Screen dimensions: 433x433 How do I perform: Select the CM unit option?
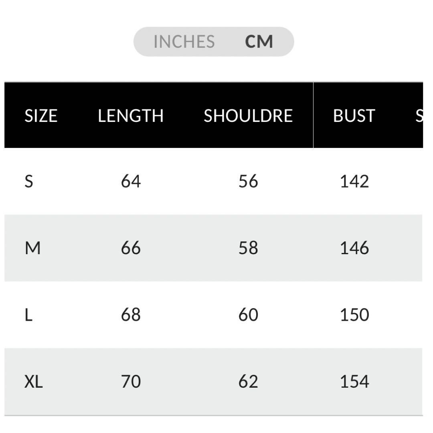pos(259,42)
